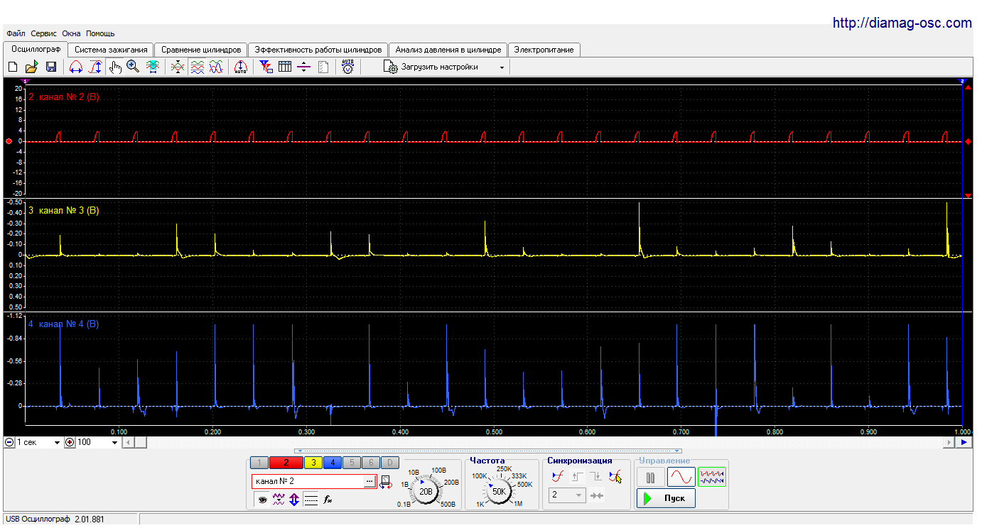Click the dashed line style icon

click(x=311, y=500)
